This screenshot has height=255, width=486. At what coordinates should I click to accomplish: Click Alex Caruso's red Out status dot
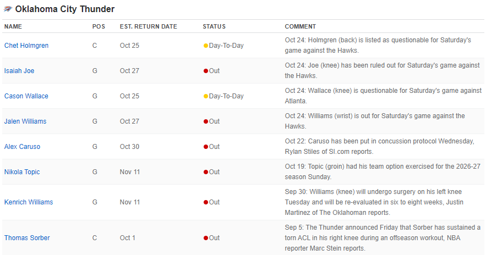[206, 147]
